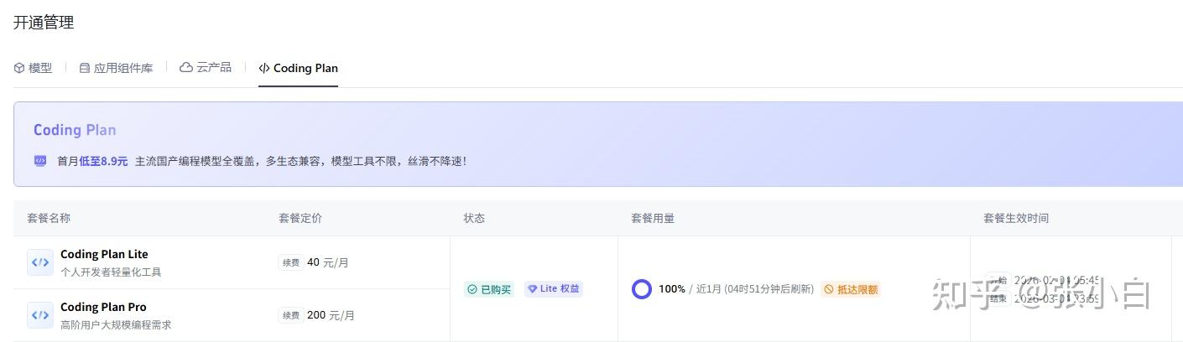
Task: Open the 模型 tab
Action: tap(34, 68)
